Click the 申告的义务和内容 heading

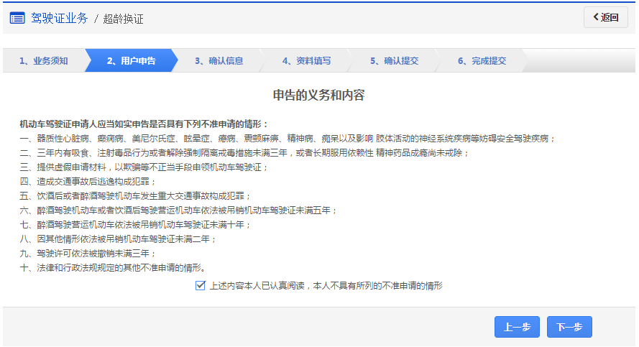point(319,96)
